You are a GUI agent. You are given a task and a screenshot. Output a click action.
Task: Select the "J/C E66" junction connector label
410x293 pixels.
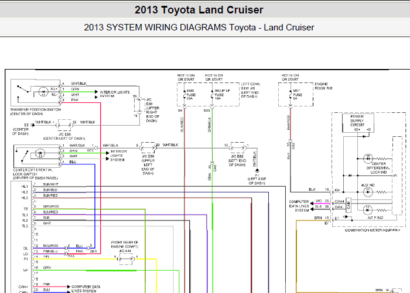click(64, 134)
